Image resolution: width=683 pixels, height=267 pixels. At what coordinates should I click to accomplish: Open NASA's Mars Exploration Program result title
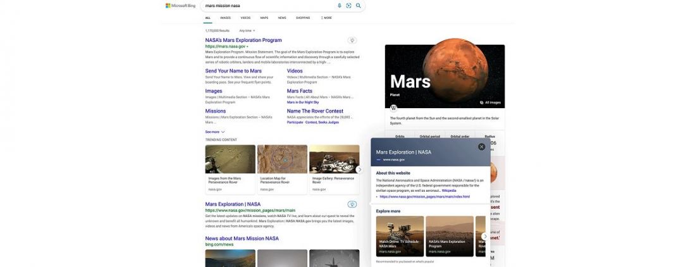(x=243, y=40)
